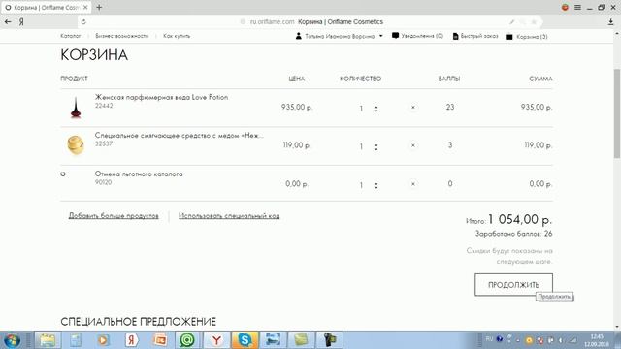The image size is (621, 349).
Task: Click Love Potion perfume bottle thumbnail
Action: point(76,108)
